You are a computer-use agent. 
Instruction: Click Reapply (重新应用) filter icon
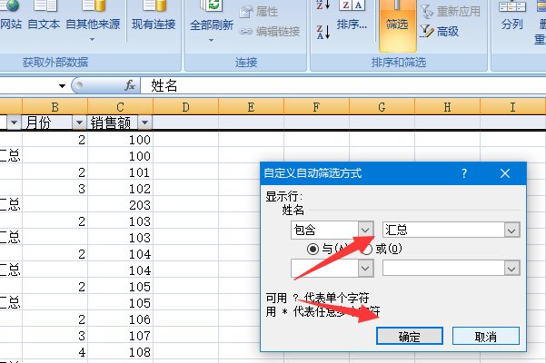coord(427,11)
